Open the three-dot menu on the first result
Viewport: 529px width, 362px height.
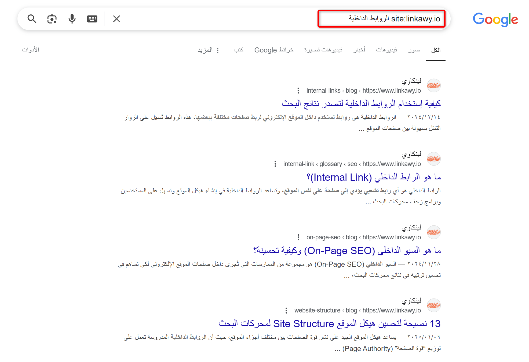point(299,90)
